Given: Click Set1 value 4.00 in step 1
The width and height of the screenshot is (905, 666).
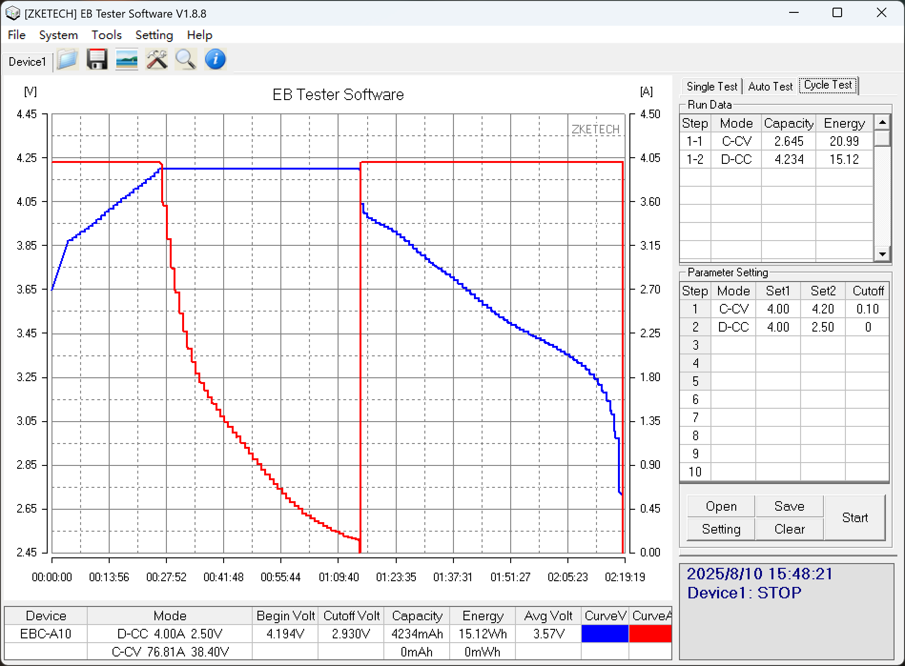Looking at the screenshot, I should (778, 309).
